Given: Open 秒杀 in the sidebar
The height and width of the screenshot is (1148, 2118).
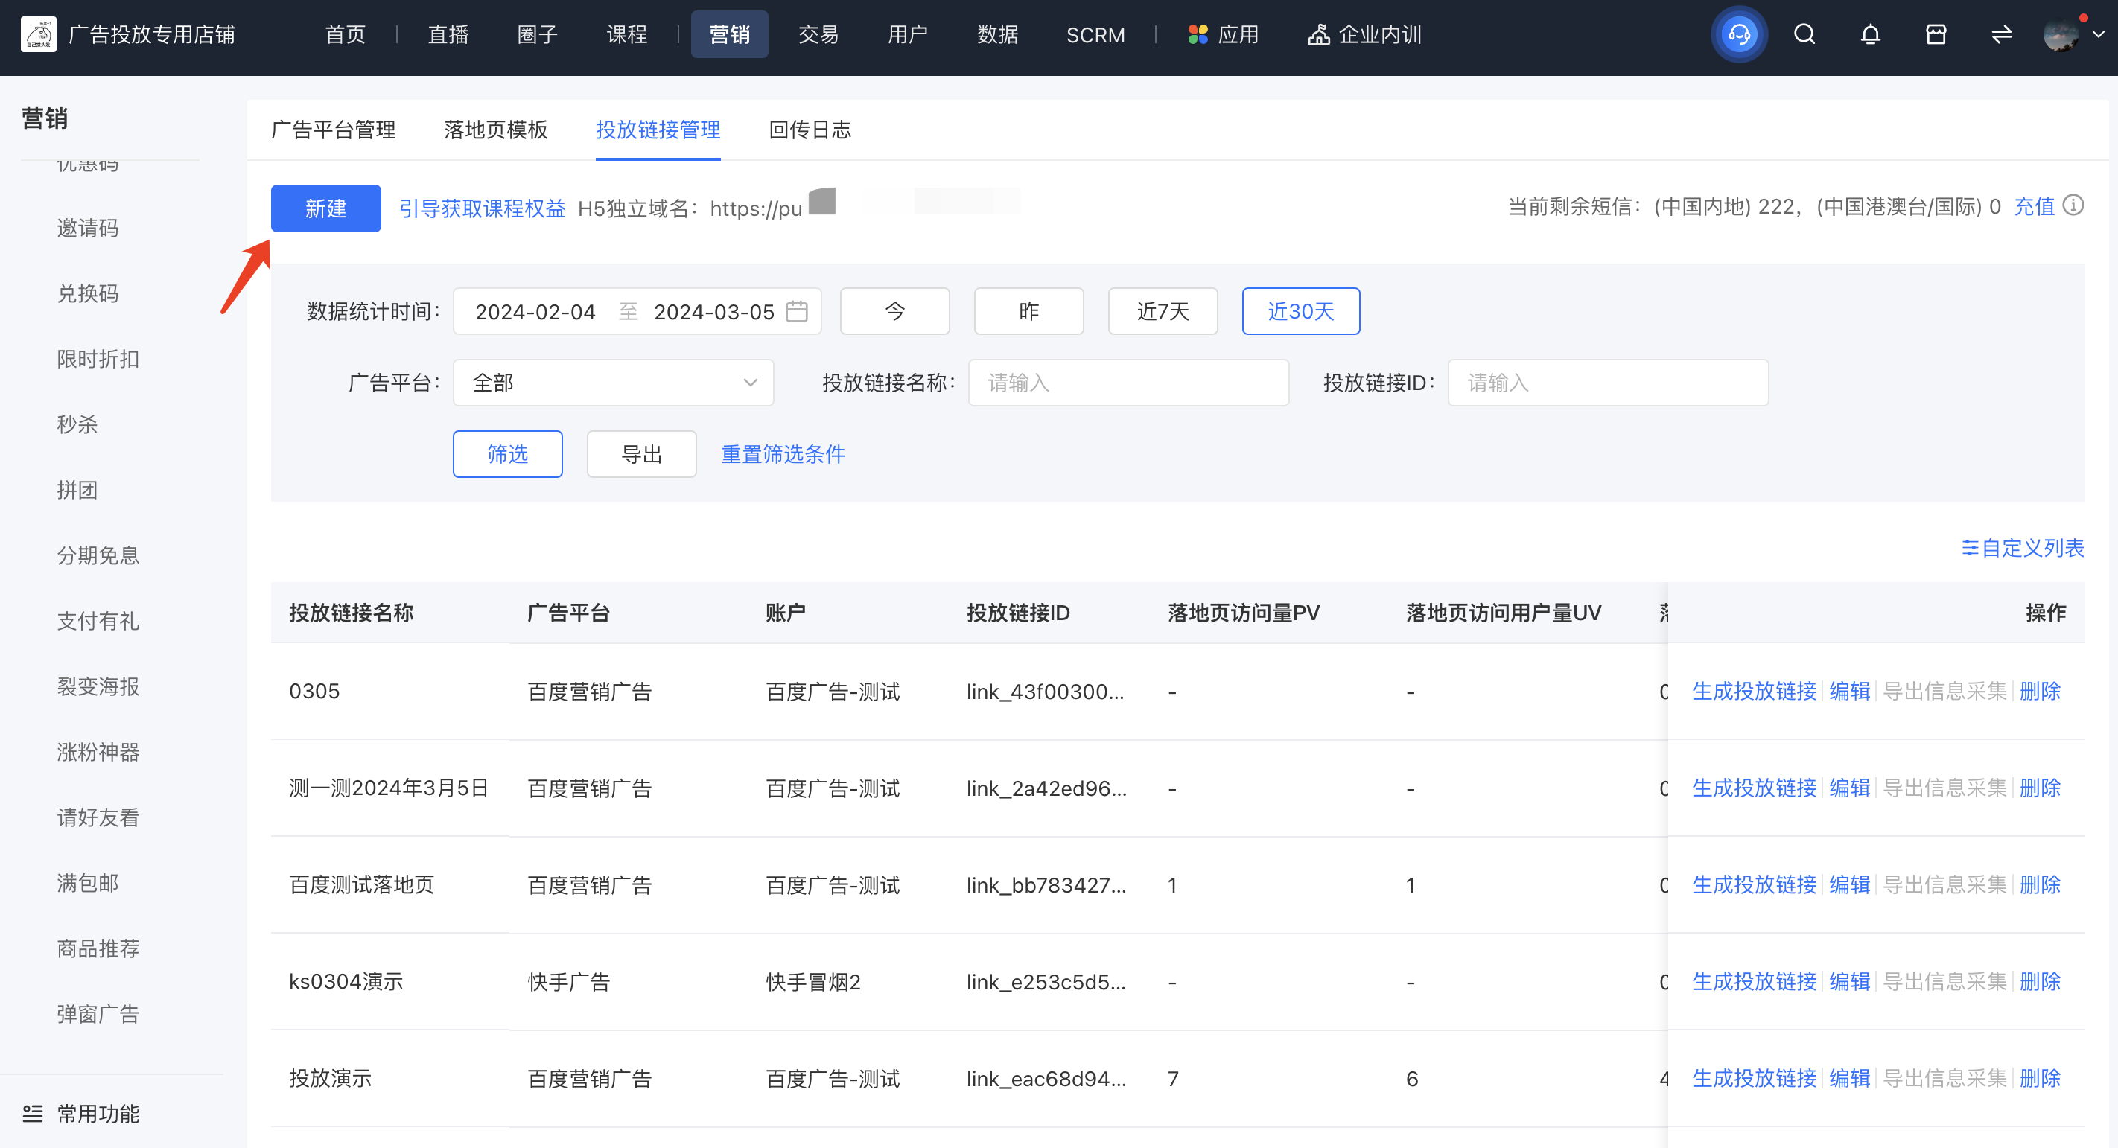Looking at the screenshot, I should [x=77, y=425].
